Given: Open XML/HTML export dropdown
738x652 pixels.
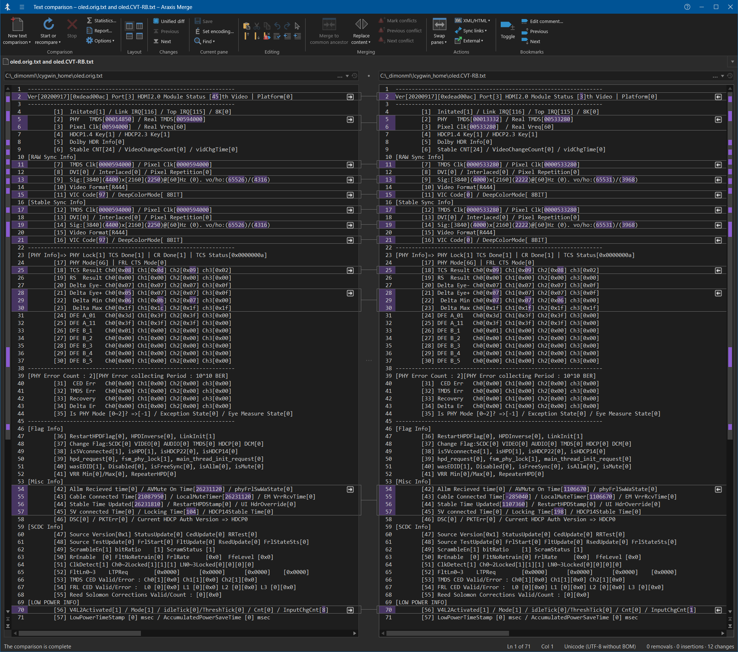Looking at the screenshot, I should tap(472, 20).
